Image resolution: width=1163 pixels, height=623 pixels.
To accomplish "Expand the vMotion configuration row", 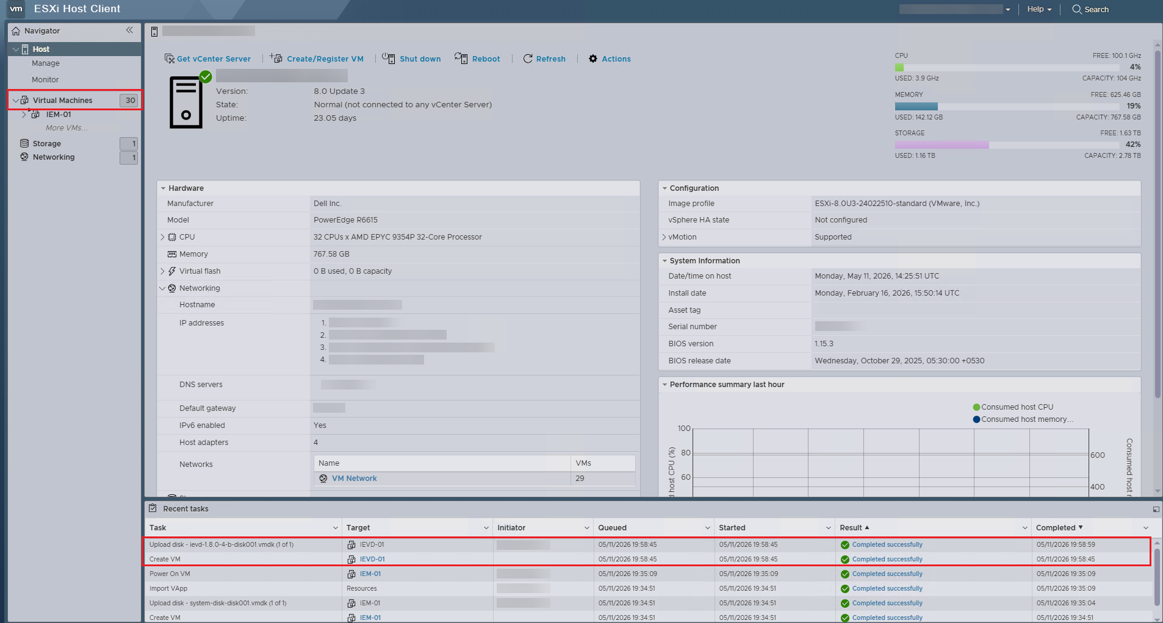I will point(664,237).
